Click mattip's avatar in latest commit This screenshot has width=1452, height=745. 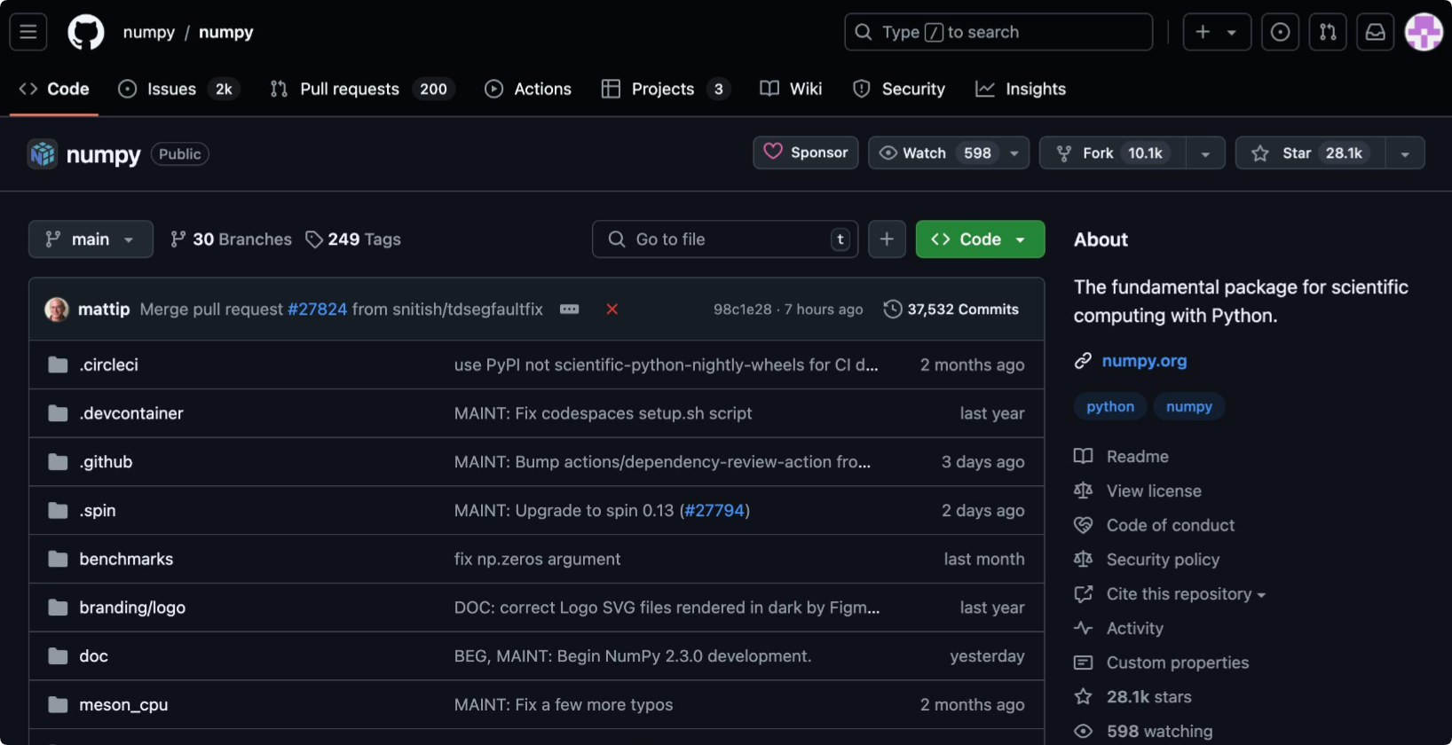pos(57,310)
